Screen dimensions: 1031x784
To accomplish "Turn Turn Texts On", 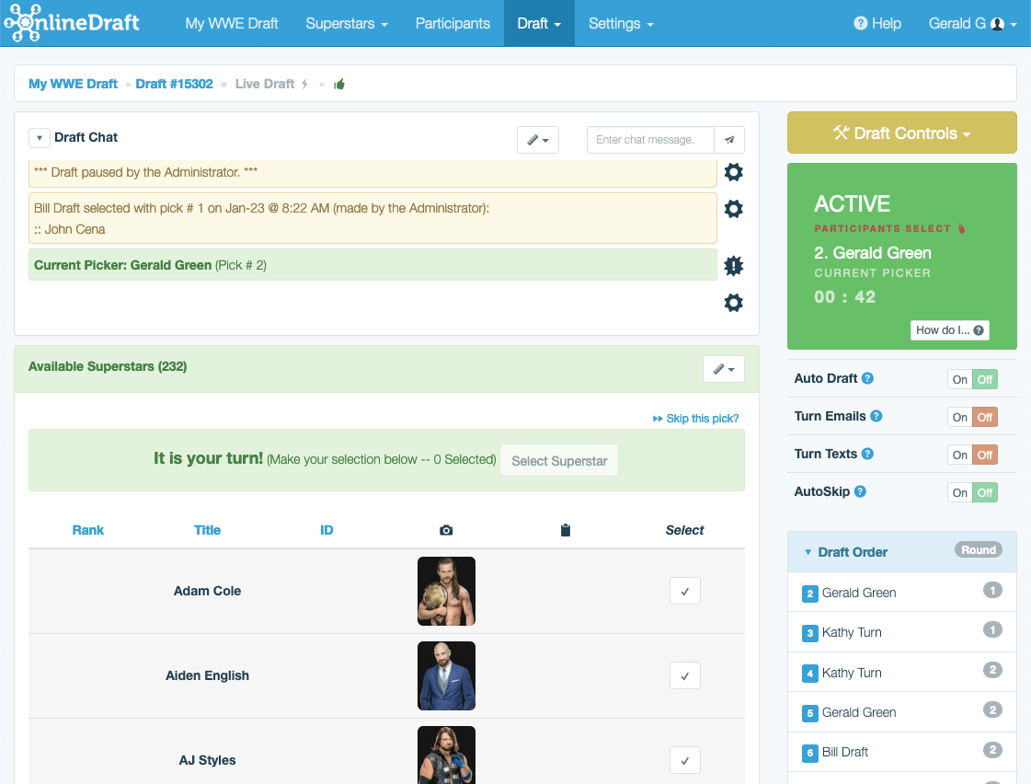I will point(960,455).
